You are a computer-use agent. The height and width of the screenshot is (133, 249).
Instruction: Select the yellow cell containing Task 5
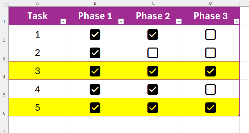coord(37,107)
